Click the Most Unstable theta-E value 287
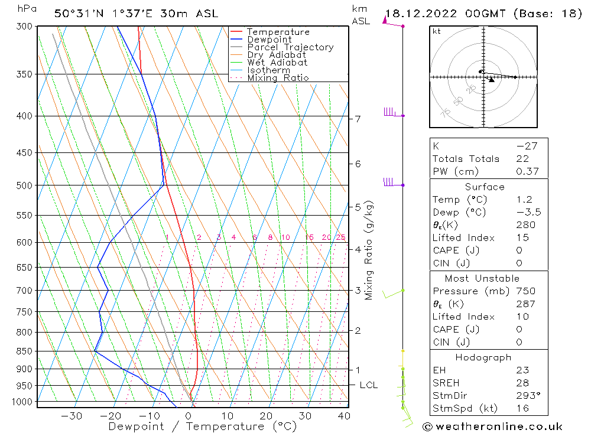Image resolution: width=591 pixels, height=433 pixels. point(526,304)
